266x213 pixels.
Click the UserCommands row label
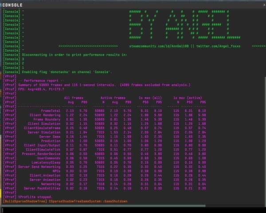(49, 158)
